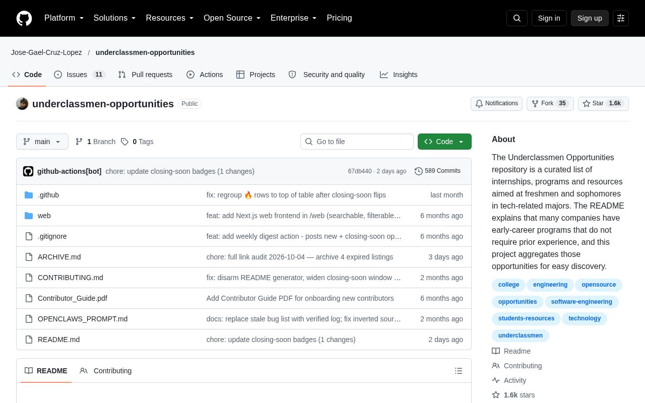Switch to the Pull requests tab
645x403 pixels.
(145, 75)
